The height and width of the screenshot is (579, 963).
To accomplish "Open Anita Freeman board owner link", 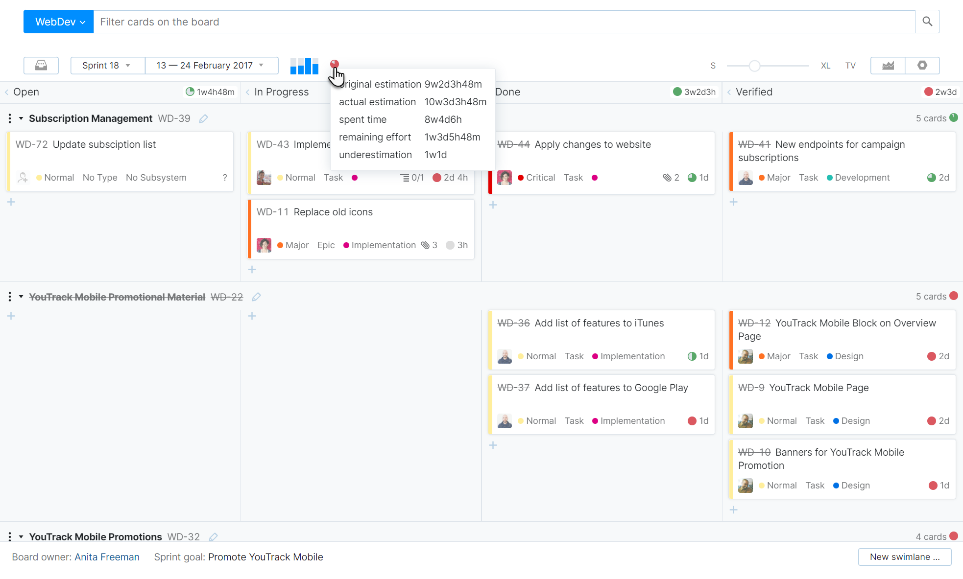I will (x=107, y=557).
